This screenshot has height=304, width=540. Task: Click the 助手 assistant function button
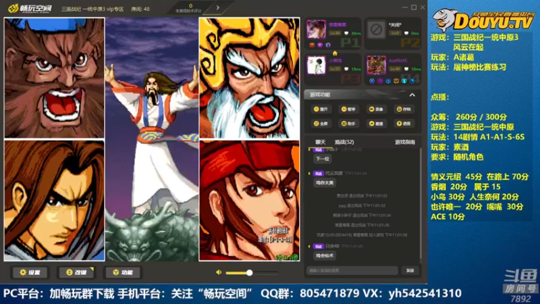348,124
